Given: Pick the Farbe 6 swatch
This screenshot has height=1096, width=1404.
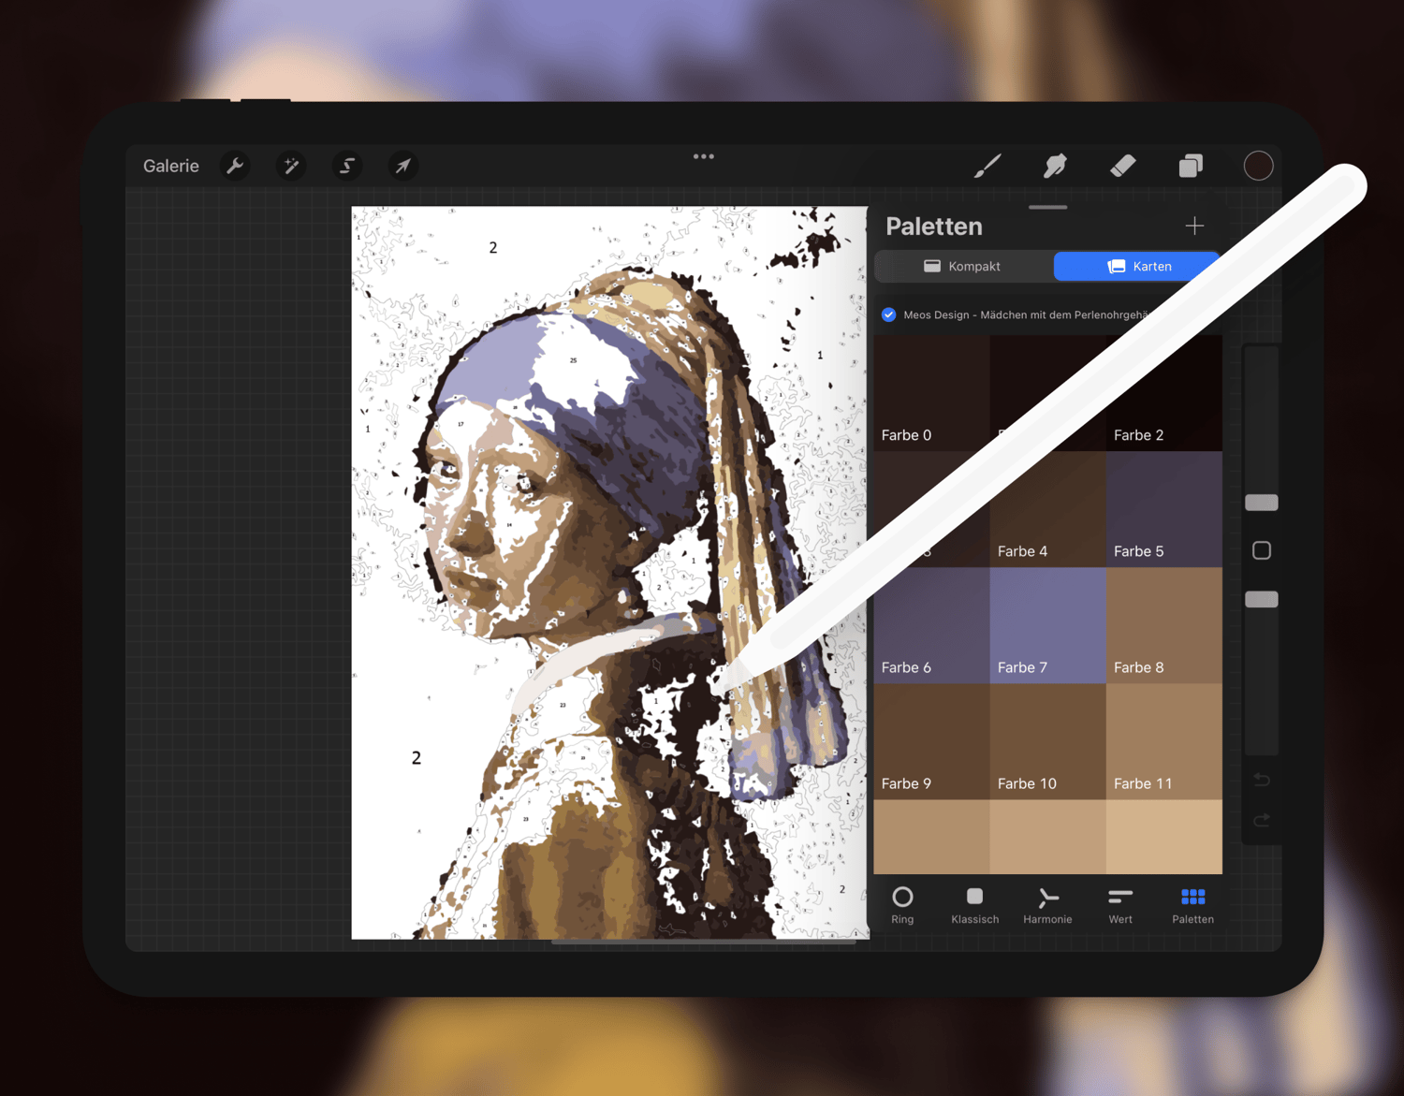Looking at the screenshot, I should [x=931, y=625].
